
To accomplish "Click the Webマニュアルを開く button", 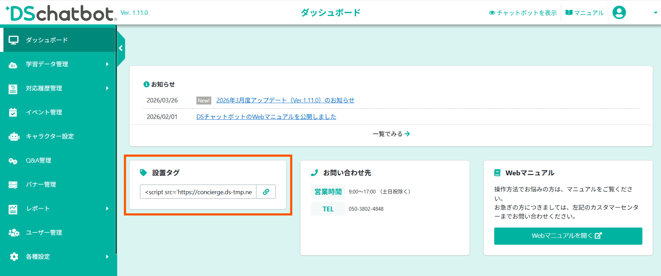I will [568, 236].
